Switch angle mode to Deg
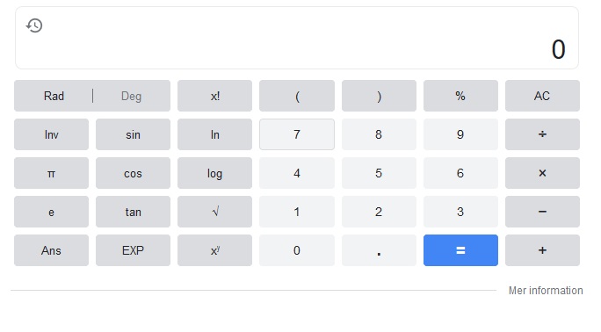This screenshot has width=601, height=332. click(132, 96)
